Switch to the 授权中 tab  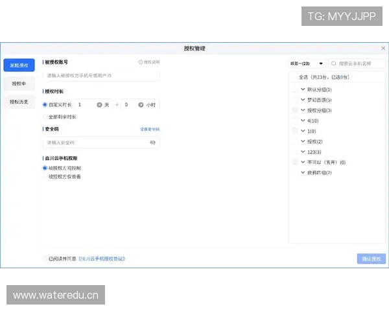pyautogui.click(x=19, y=84)
